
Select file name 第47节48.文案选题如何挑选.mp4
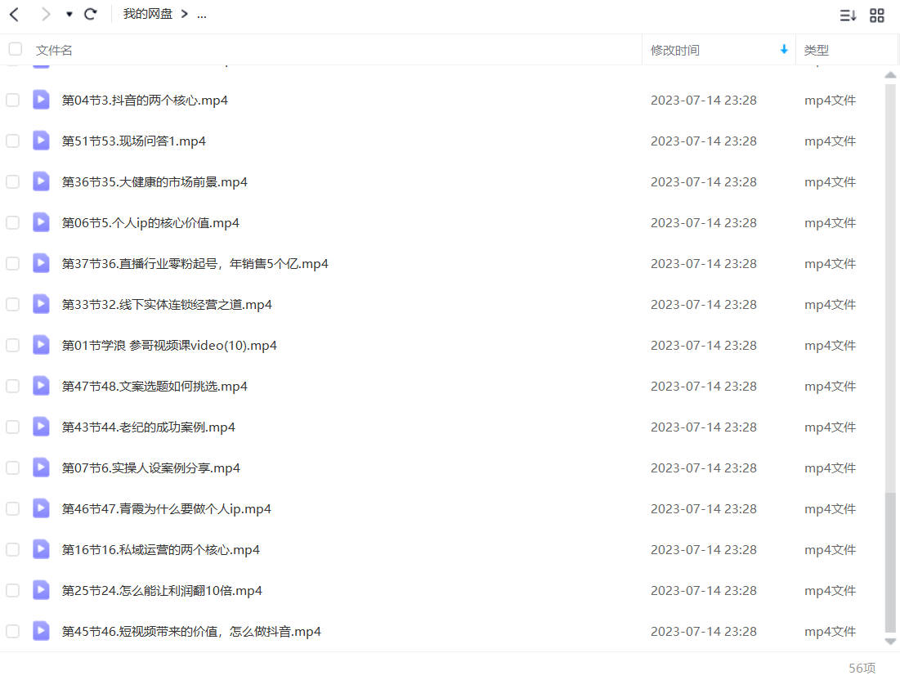(x=154, y=387)
